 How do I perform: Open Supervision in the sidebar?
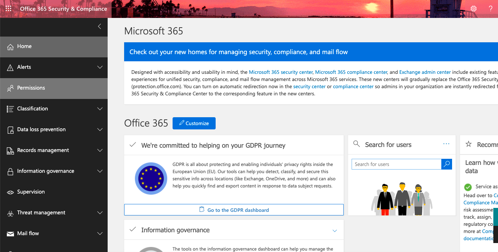point(54,192)
